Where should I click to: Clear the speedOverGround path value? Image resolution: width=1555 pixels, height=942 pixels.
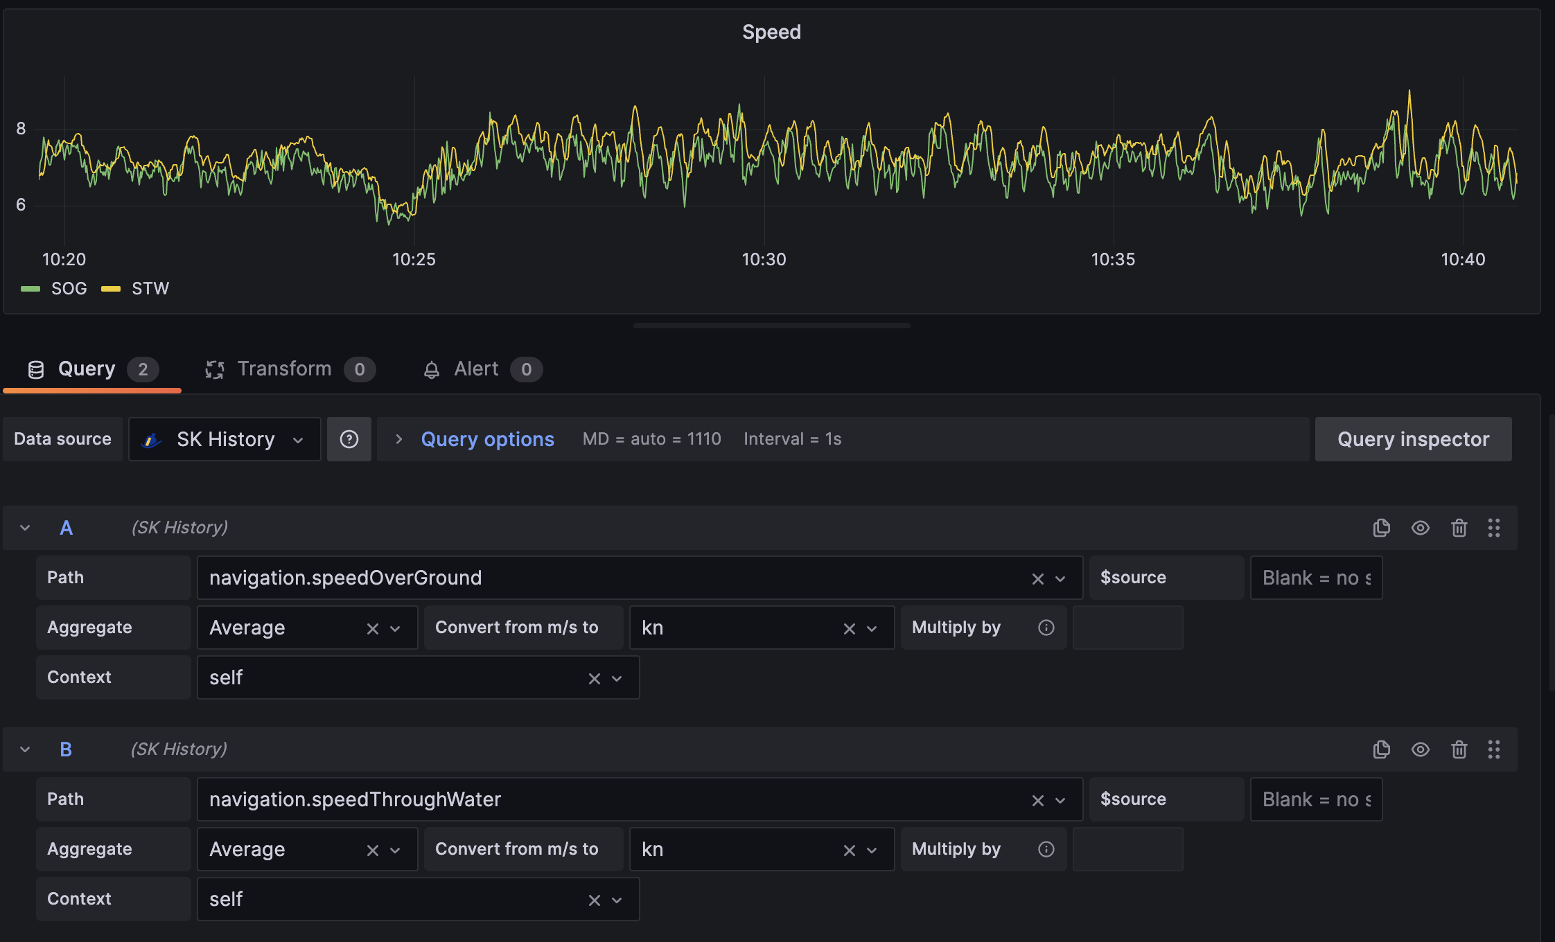coord(1037,579)
